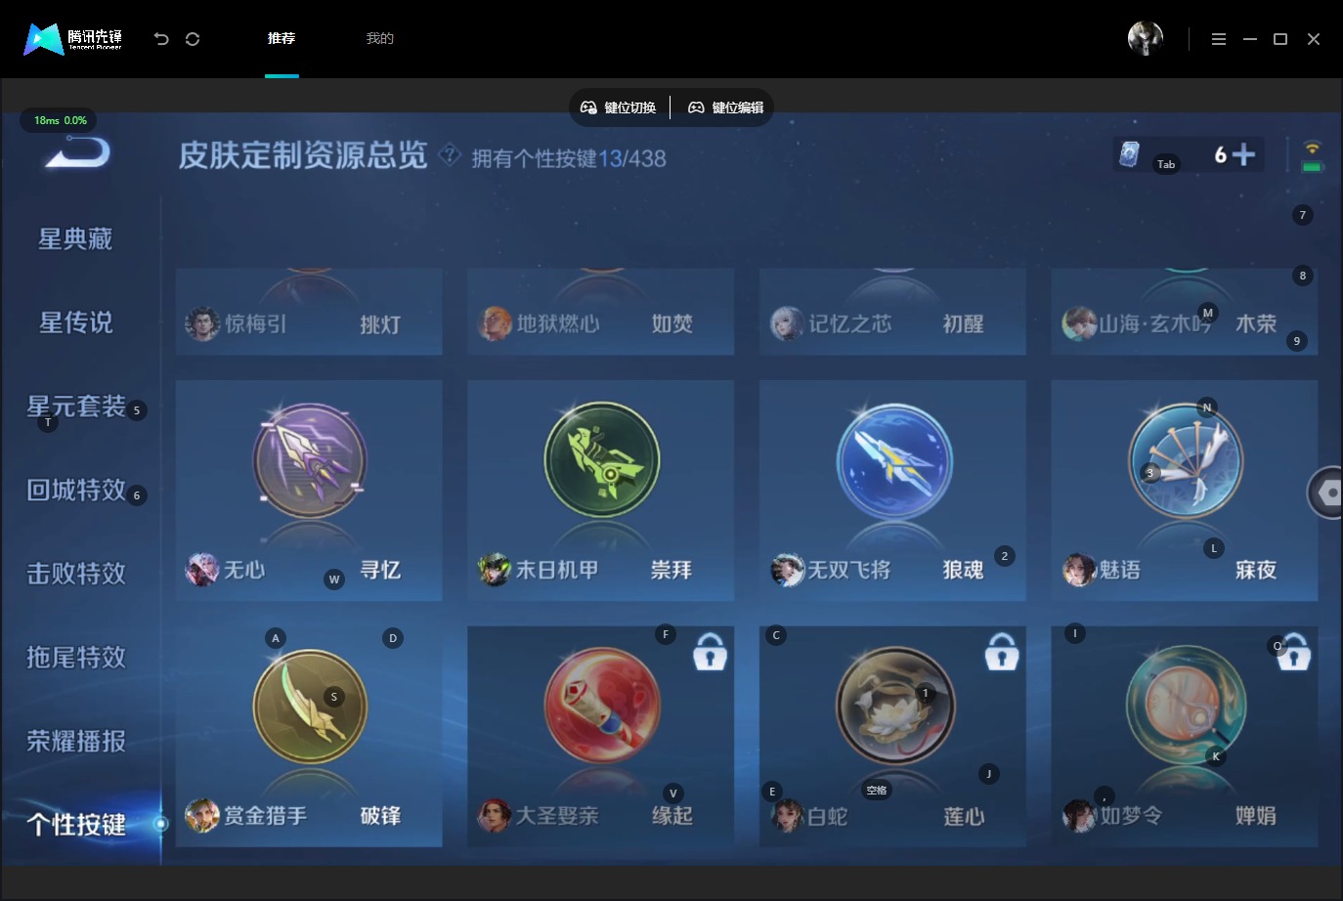
Task: Click the card item icon near the Tab key marker
Action: coord(1129,154)
